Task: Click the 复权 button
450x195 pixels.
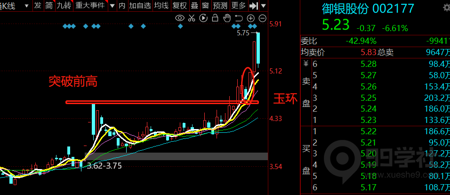Action: 179,6
